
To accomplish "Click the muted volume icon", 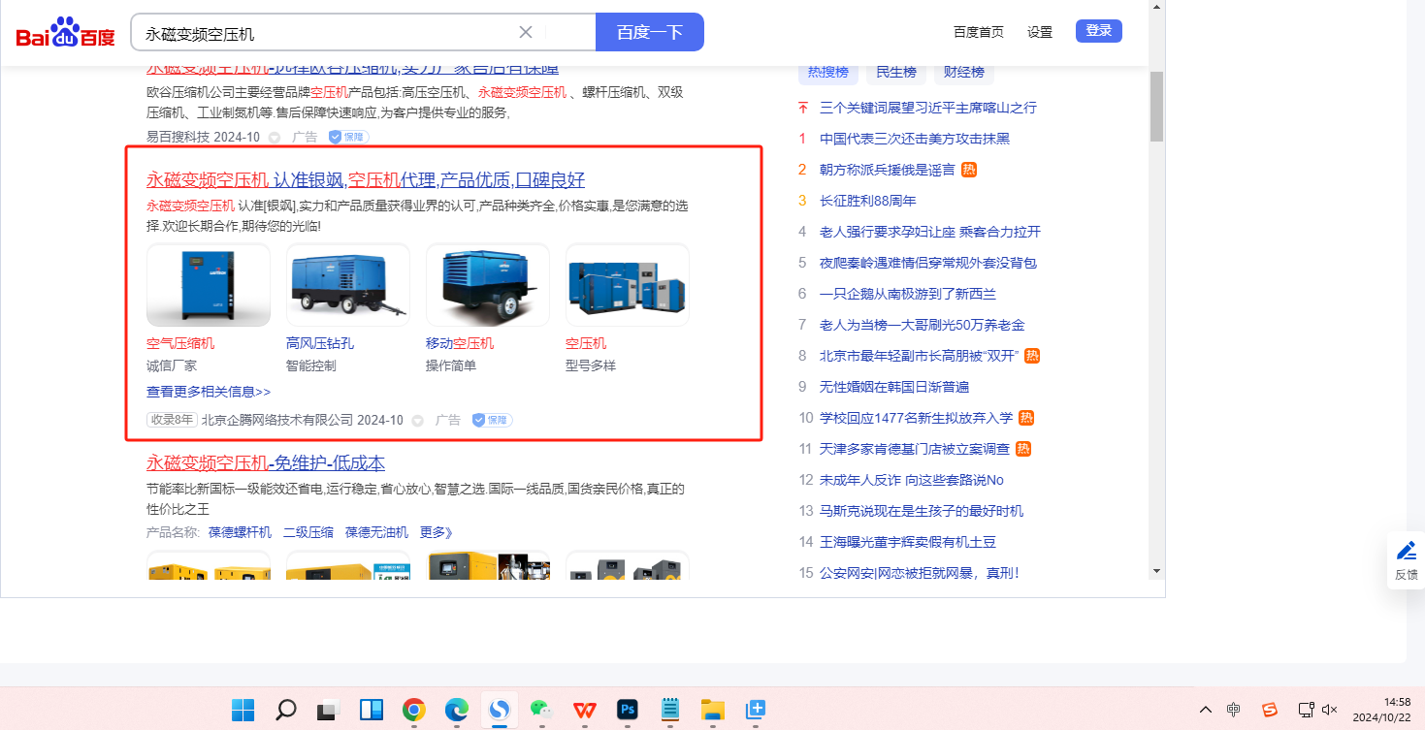I will [1330, 710].
